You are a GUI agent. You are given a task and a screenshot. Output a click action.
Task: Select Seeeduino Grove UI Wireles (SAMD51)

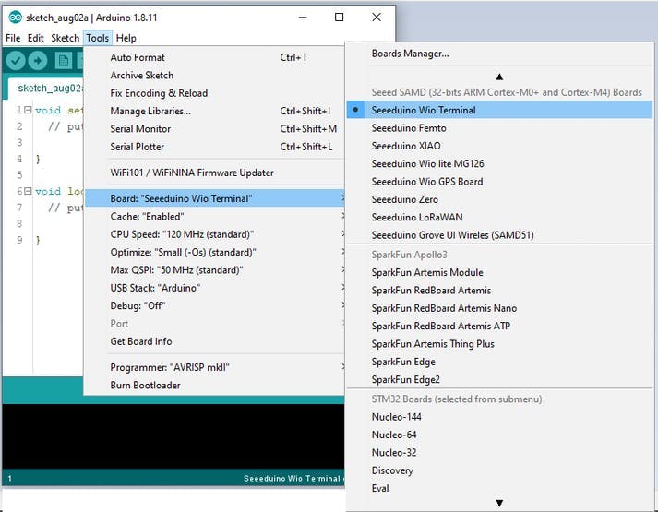(499, 235)
